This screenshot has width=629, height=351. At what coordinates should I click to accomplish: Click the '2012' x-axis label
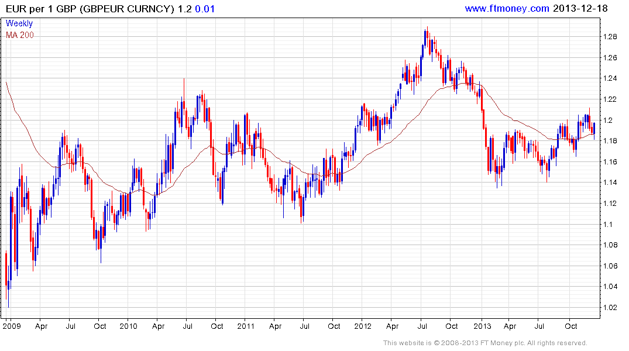363,326
